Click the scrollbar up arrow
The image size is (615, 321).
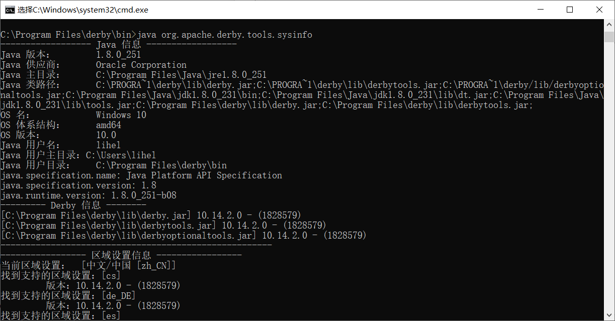click(x=609, y=25)
